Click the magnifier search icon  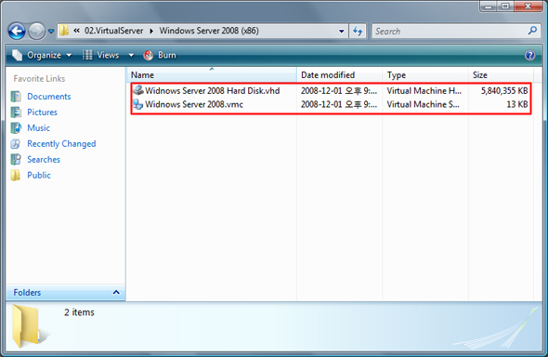point(532,31)
